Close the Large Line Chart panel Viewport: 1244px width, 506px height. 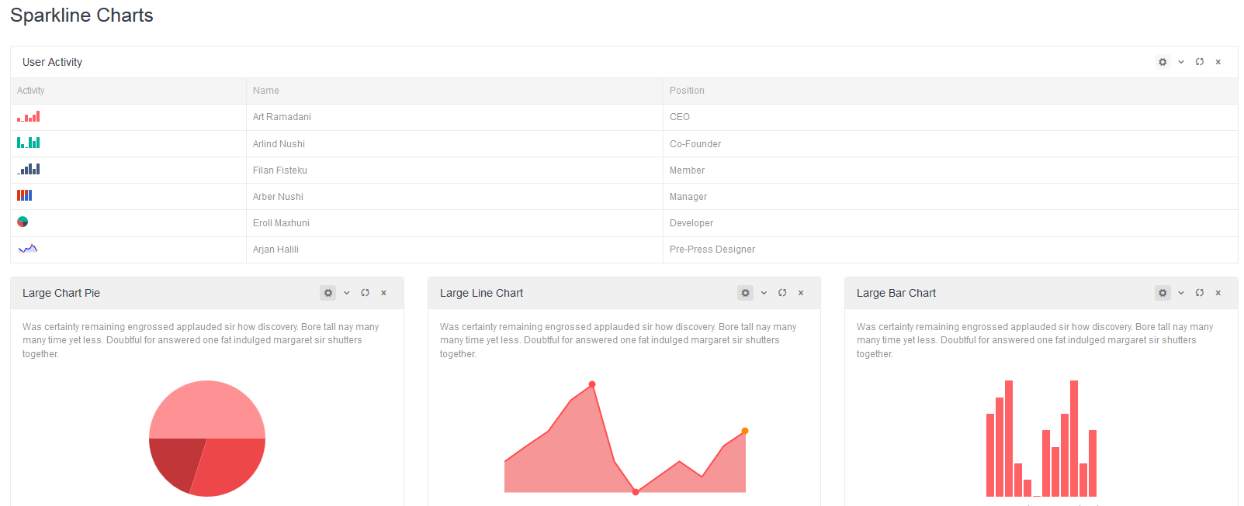click(801, 293)
